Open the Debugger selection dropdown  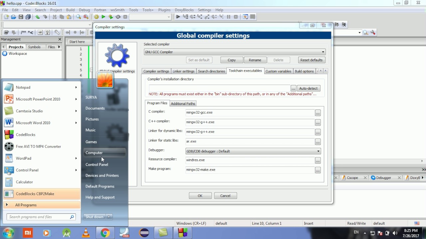point(253,151)
